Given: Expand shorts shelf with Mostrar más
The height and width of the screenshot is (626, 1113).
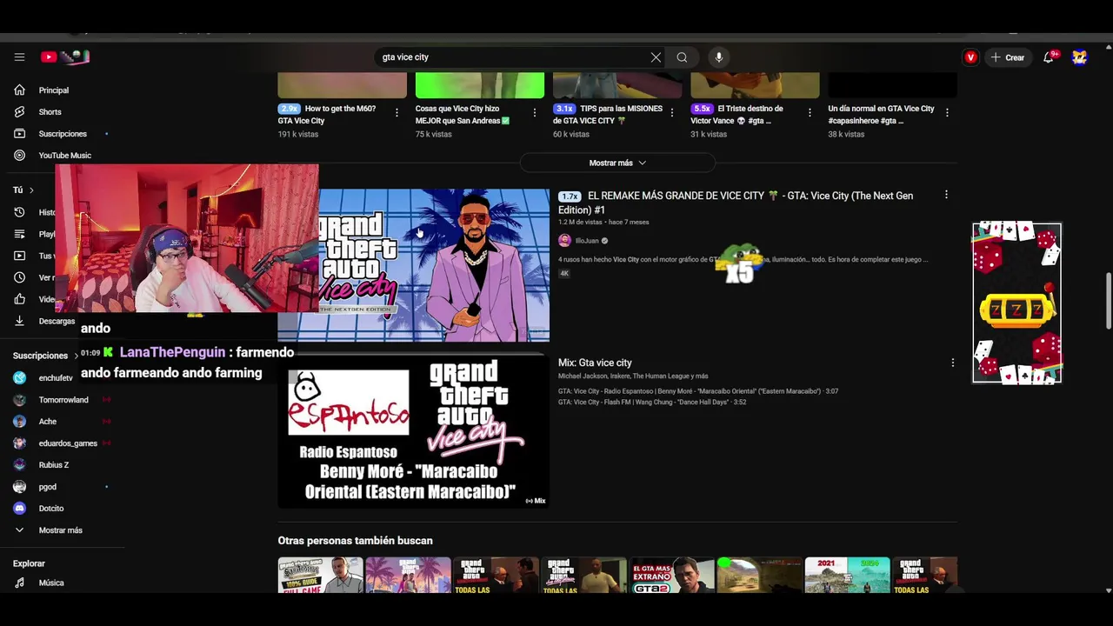Looking at the screenshot, I should [x=617, y=163].
